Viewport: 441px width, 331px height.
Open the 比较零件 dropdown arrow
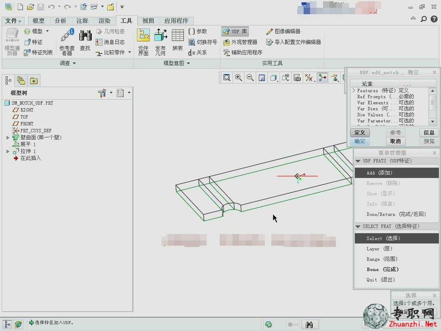pos(129,52)
